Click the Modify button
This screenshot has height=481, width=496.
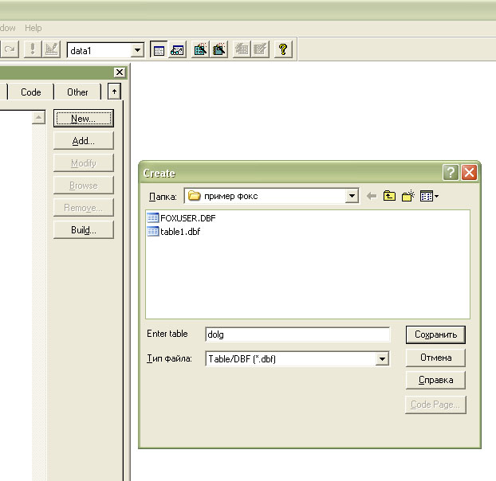[84, 163]
